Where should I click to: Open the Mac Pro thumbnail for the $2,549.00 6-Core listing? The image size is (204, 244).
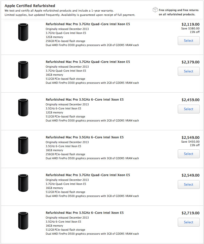[x=23, y=145]
